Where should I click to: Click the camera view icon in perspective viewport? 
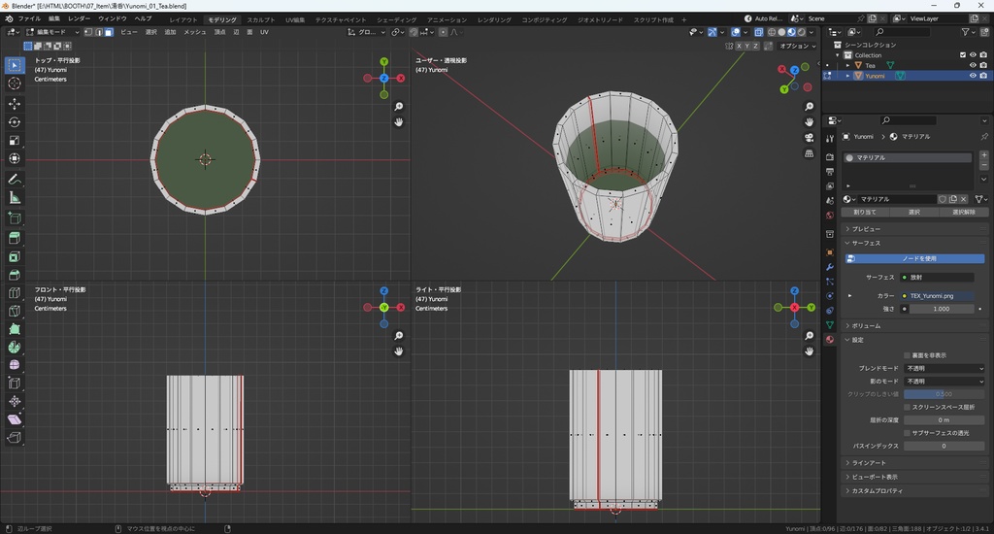click(x=810, y=138)
